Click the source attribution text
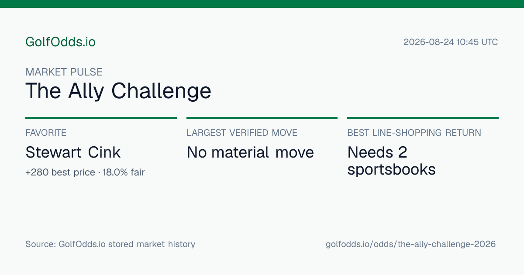 (x=110, y=244)
